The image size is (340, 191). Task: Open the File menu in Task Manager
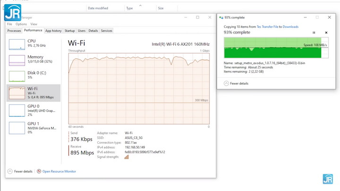(x=9, y=24)
